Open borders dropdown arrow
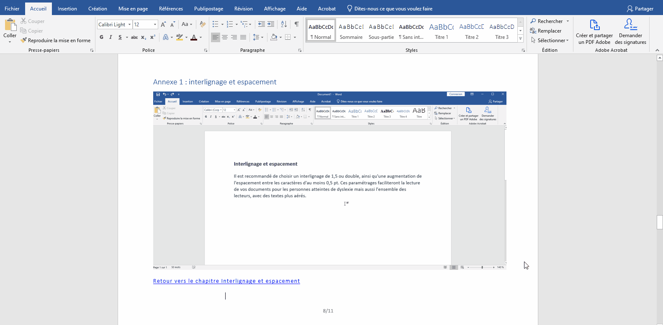Viewport: 663px width, 325px height. point(295,37)
